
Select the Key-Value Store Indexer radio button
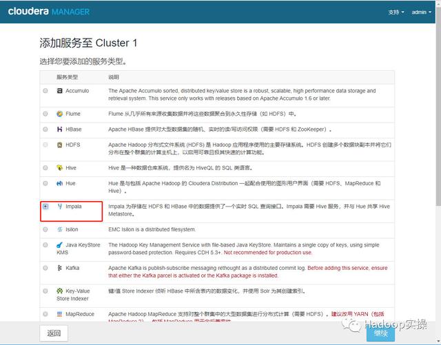45,291
